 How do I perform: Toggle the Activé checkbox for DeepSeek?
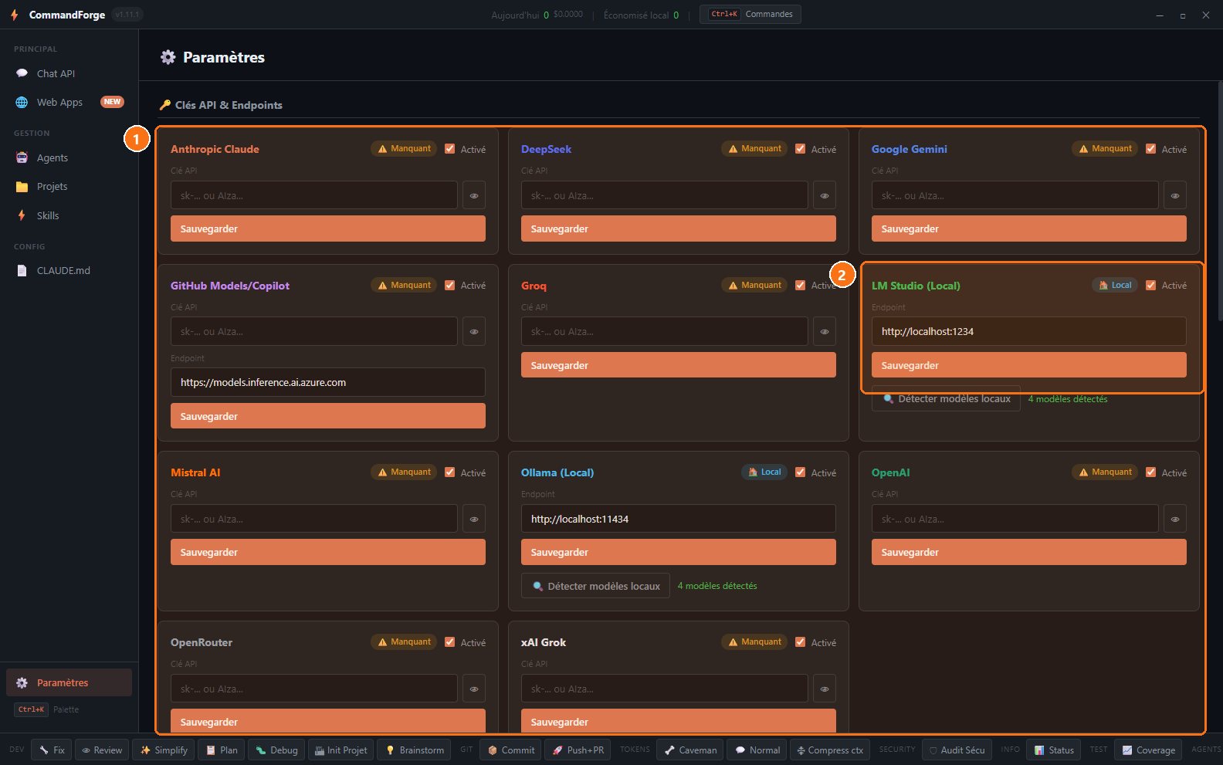click(x=801, y=149)
